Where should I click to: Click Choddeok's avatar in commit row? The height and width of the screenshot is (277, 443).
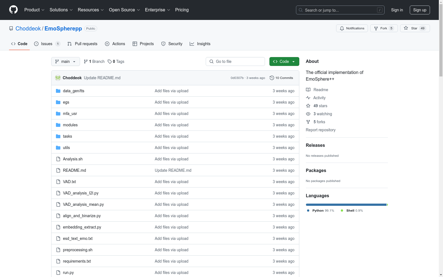(58, 78)
